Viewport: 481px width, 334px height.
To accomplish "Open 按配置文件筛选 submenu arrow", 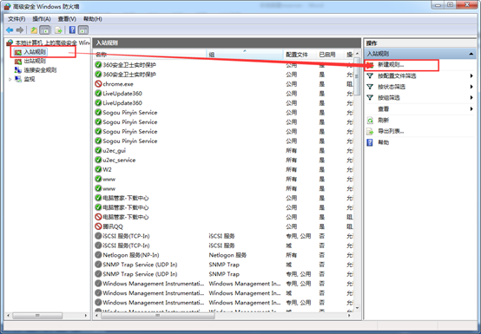I will [471, 75].
